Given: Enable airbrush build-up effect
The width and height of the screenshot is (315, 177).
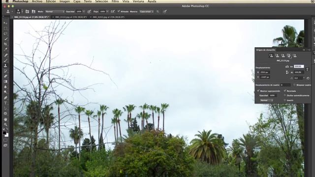Looking at the screenshot, I should click(x=113, y=12).
